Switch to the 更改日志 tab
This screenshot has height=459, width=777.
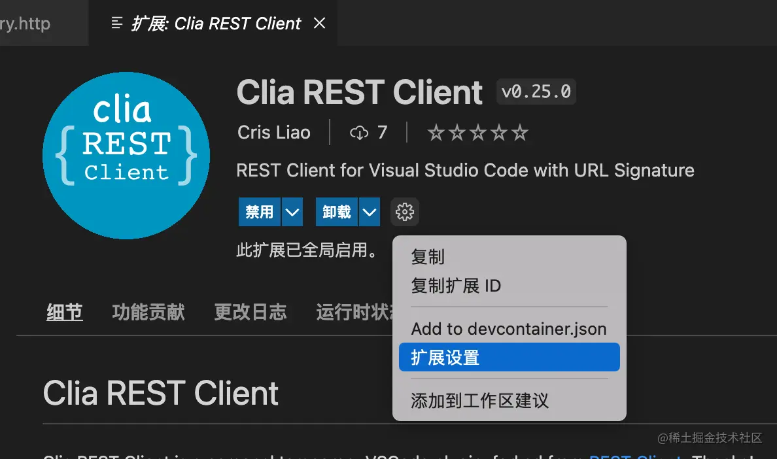pyautogui.click(x=250, y=313)
